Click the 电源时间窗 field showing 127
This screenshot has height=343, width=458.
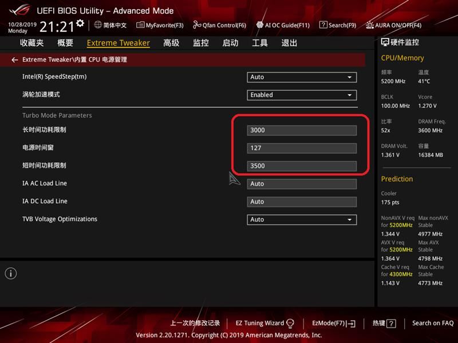pos(302,148)
